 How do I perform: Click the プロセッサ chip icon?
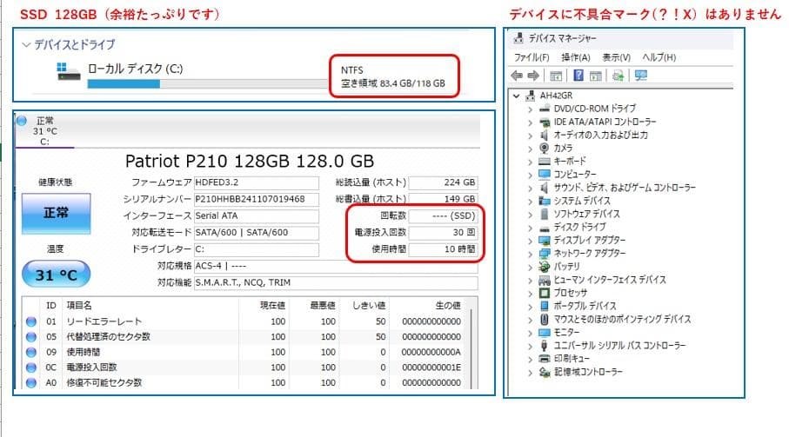pyautogui.click(x=544, y=292)
